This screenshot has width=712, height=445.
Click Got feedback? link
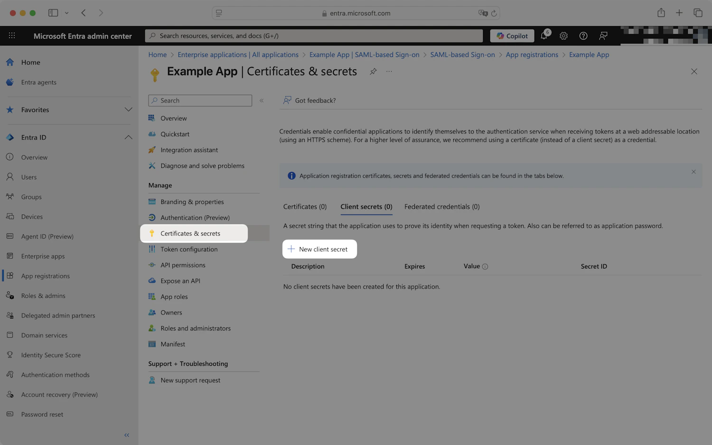[x=309, y=101]
